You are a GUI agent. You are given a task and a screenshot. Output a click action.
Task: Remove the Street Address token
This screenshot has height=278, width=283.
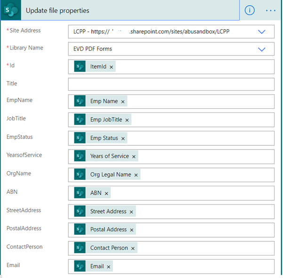[131, 212]
